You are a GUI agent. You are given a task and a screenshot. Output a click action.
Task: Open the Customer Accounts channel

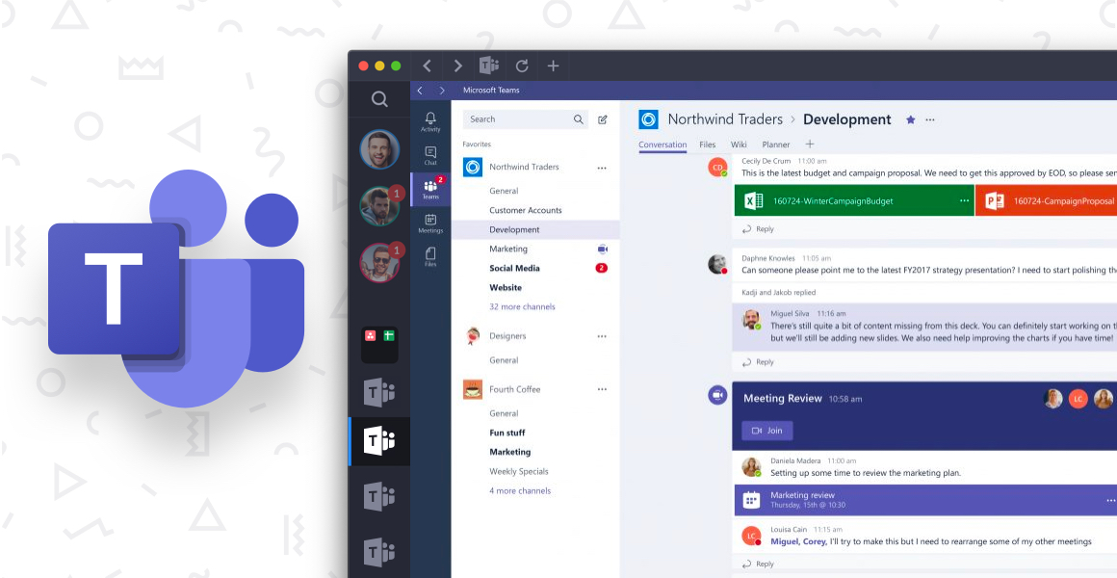526,210
